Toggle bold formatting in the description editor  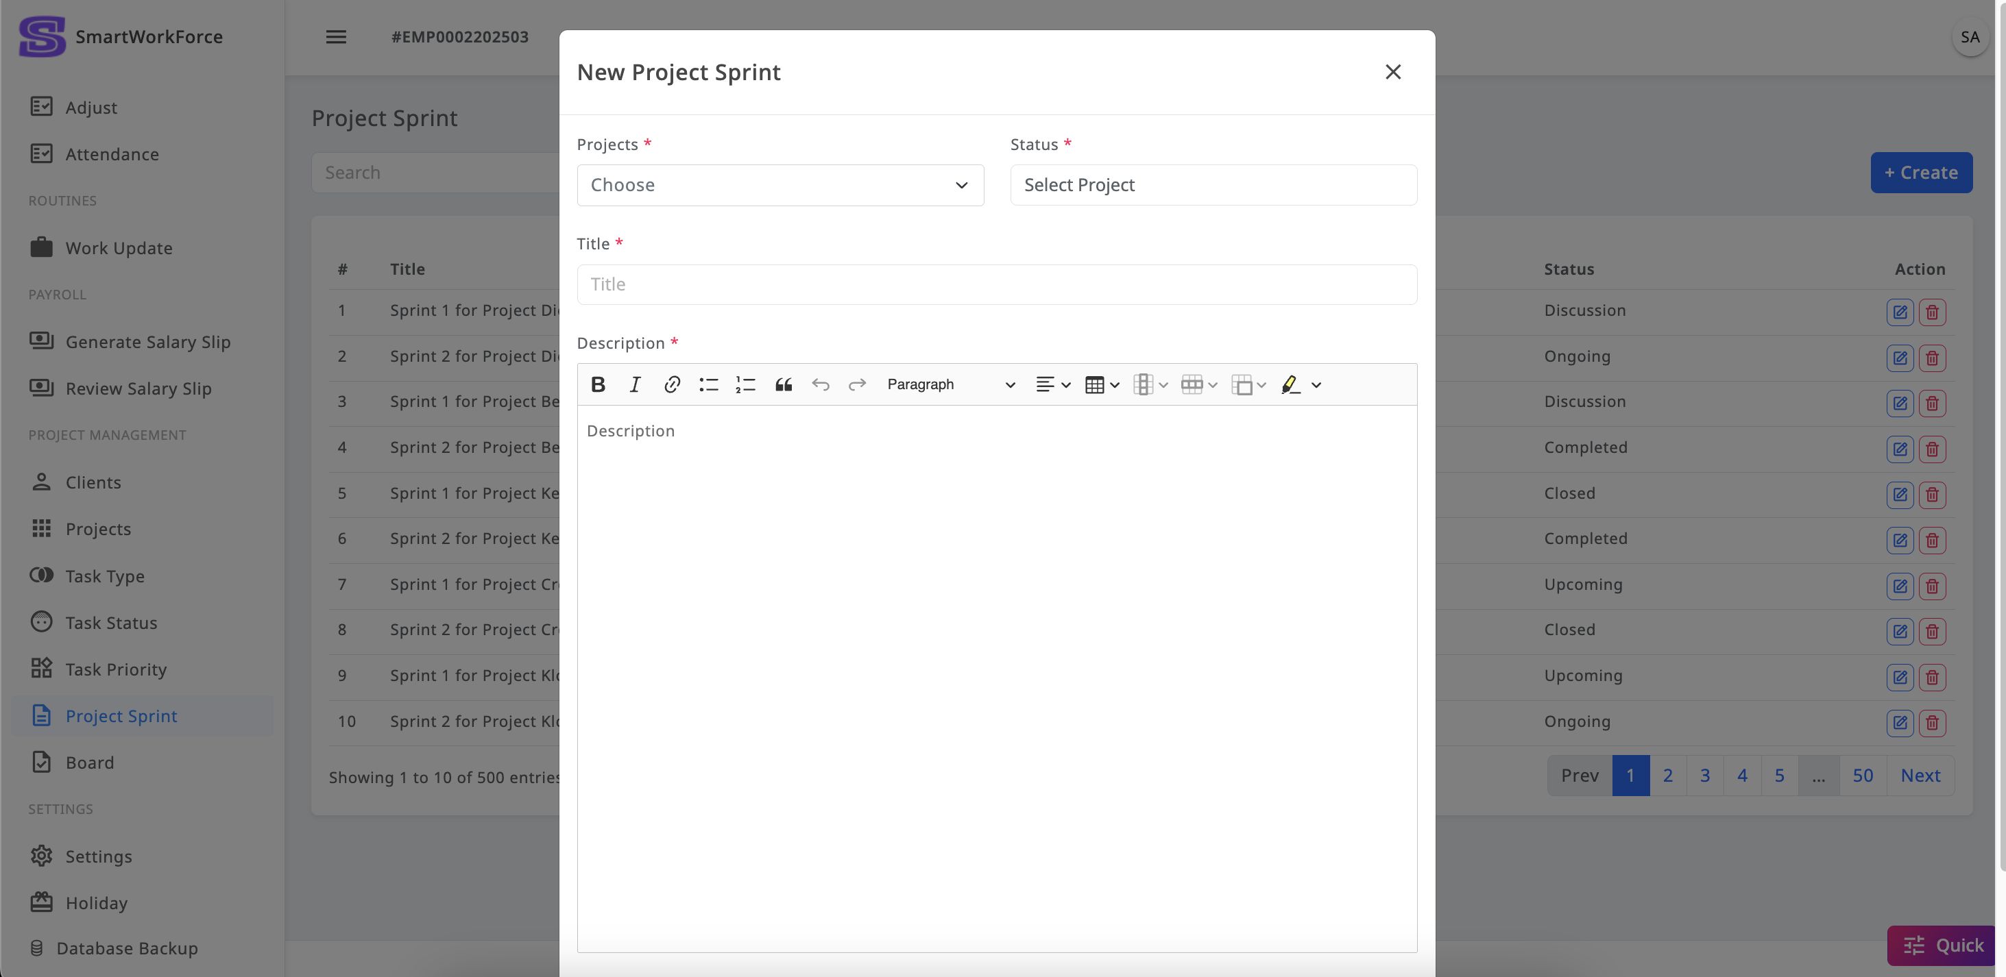point(598,384)
